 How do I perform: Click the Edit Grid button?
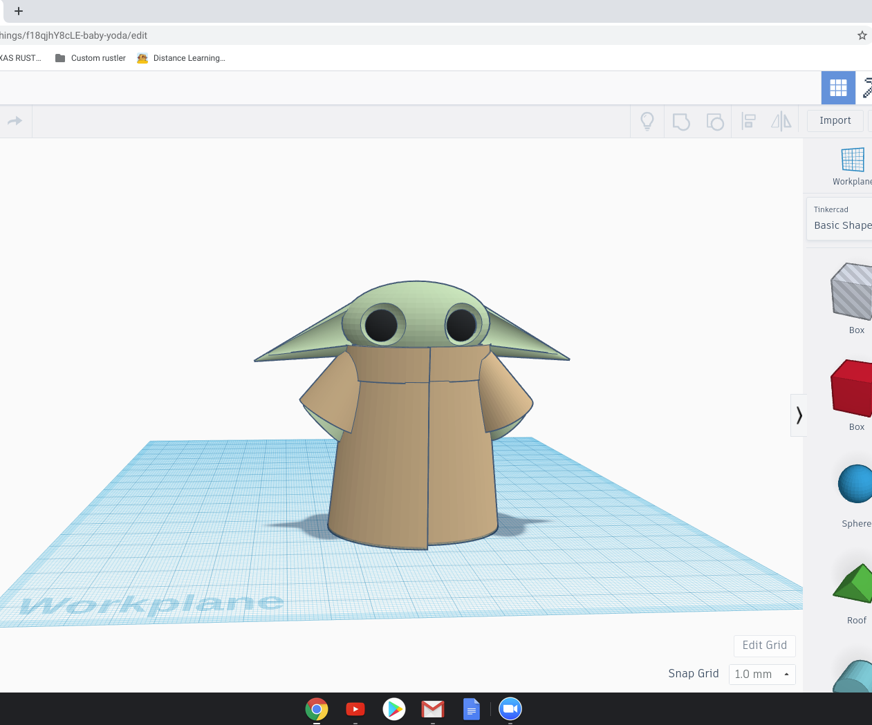[x=764, y=645]
